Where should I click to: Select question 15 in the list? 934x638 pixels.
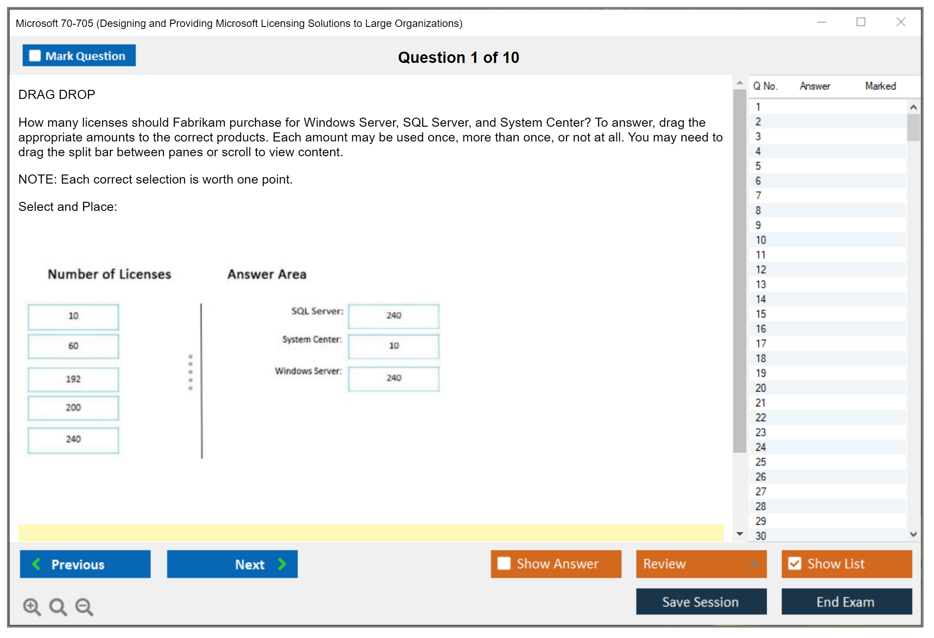761,314
